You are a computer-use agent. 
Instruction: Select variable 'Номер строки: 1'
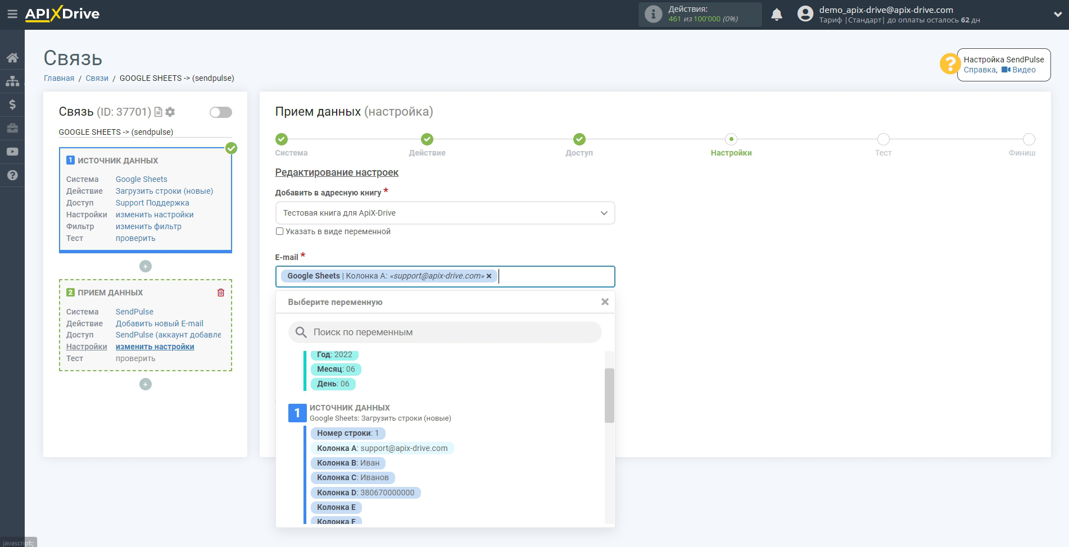click(x=348, y=434)
